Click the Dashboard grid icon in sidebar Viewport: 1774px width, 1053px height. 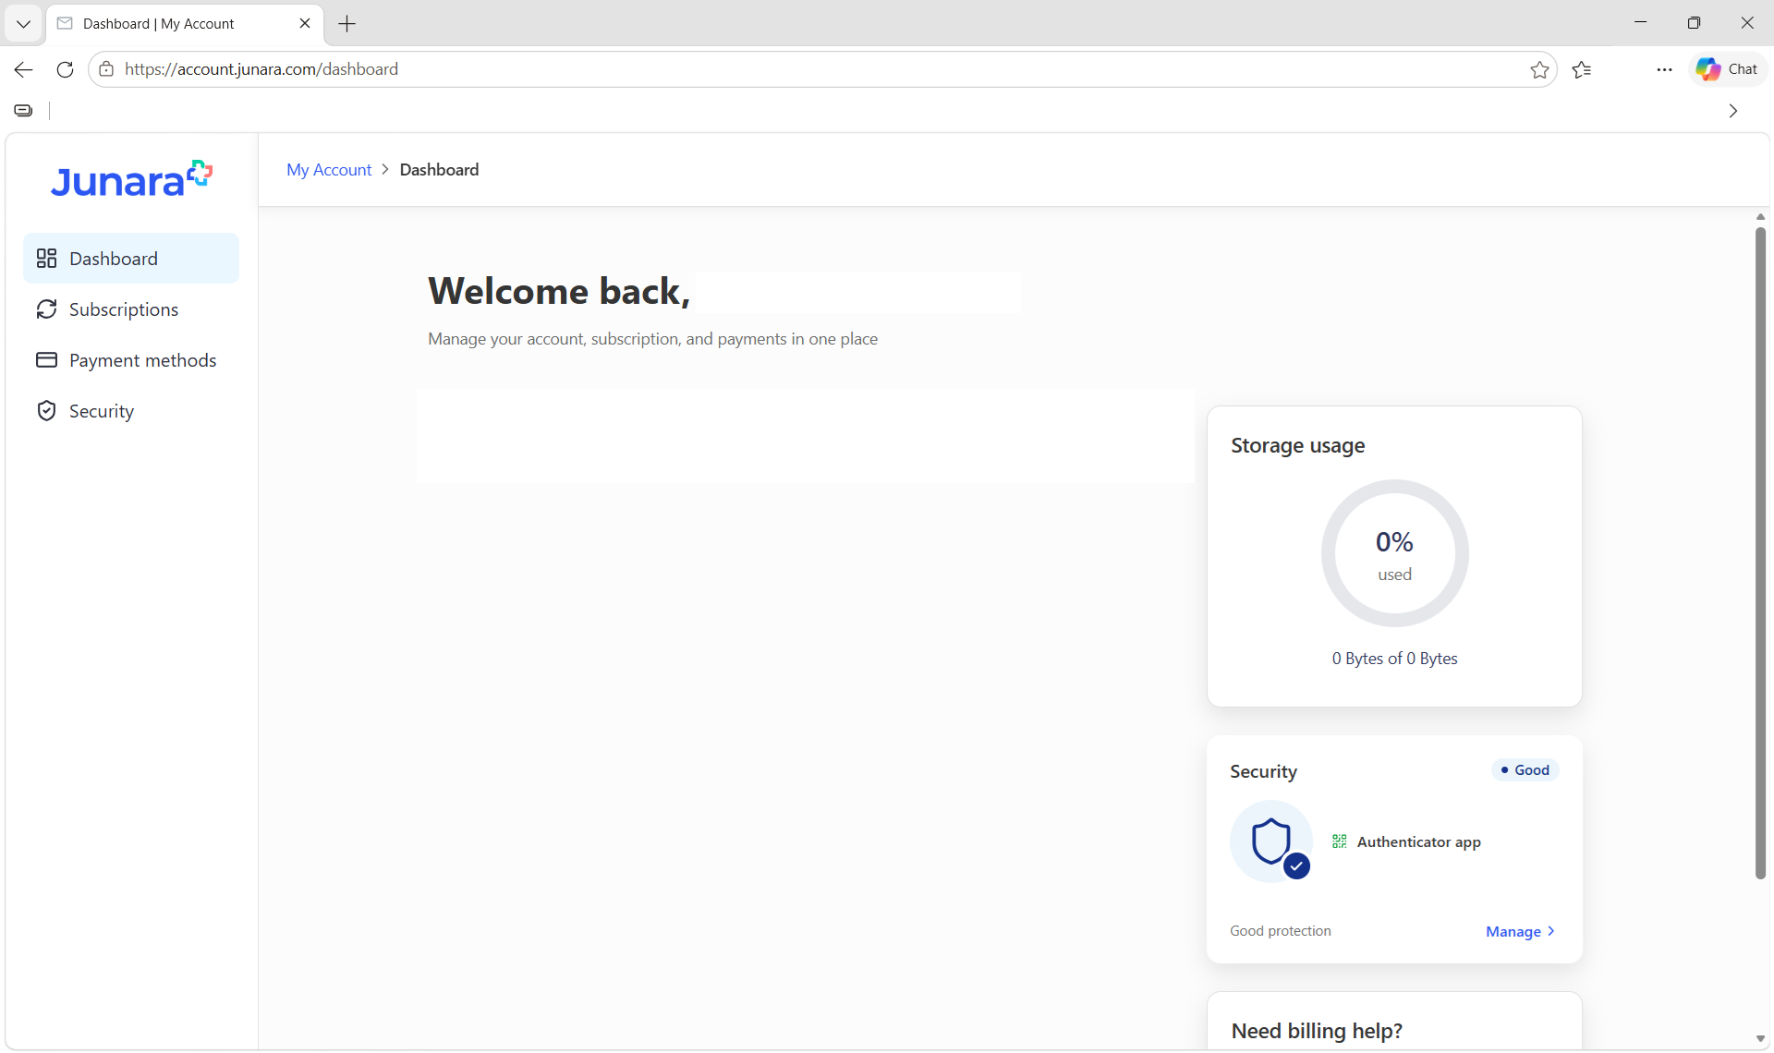(x=46, y=259)
